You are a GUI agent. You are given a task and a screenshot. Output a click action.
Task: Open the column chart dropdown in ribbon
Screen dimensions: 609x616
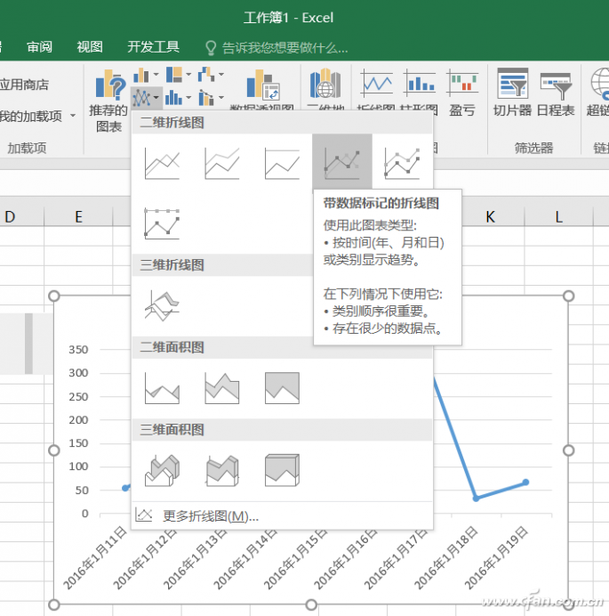click(145, 75)
